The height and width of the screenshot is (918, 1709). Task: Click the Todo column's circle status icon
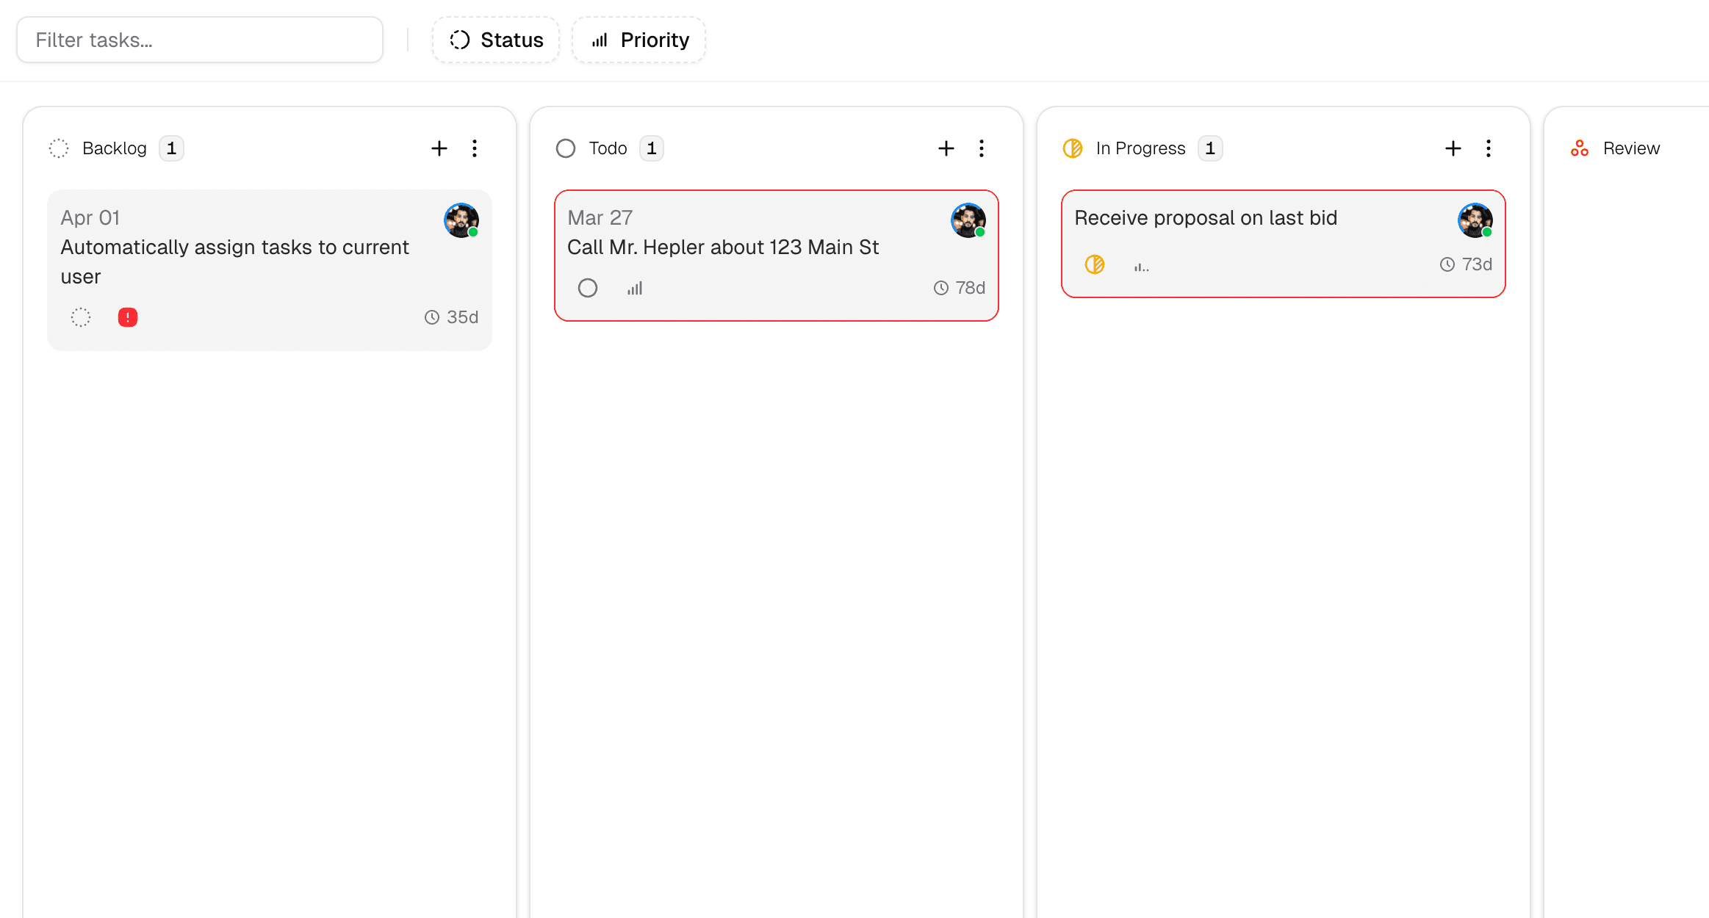click(565, 148)
